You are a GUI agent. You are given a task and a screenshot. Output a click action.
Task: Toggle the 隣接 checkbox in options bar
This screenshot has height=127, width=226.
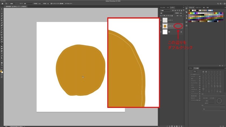pos(60,3)
